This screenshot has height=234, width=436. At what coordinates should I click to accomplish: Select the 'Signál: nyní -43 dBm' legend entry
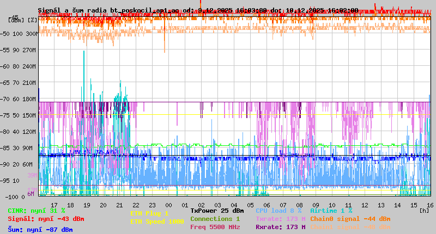point(46,219)
